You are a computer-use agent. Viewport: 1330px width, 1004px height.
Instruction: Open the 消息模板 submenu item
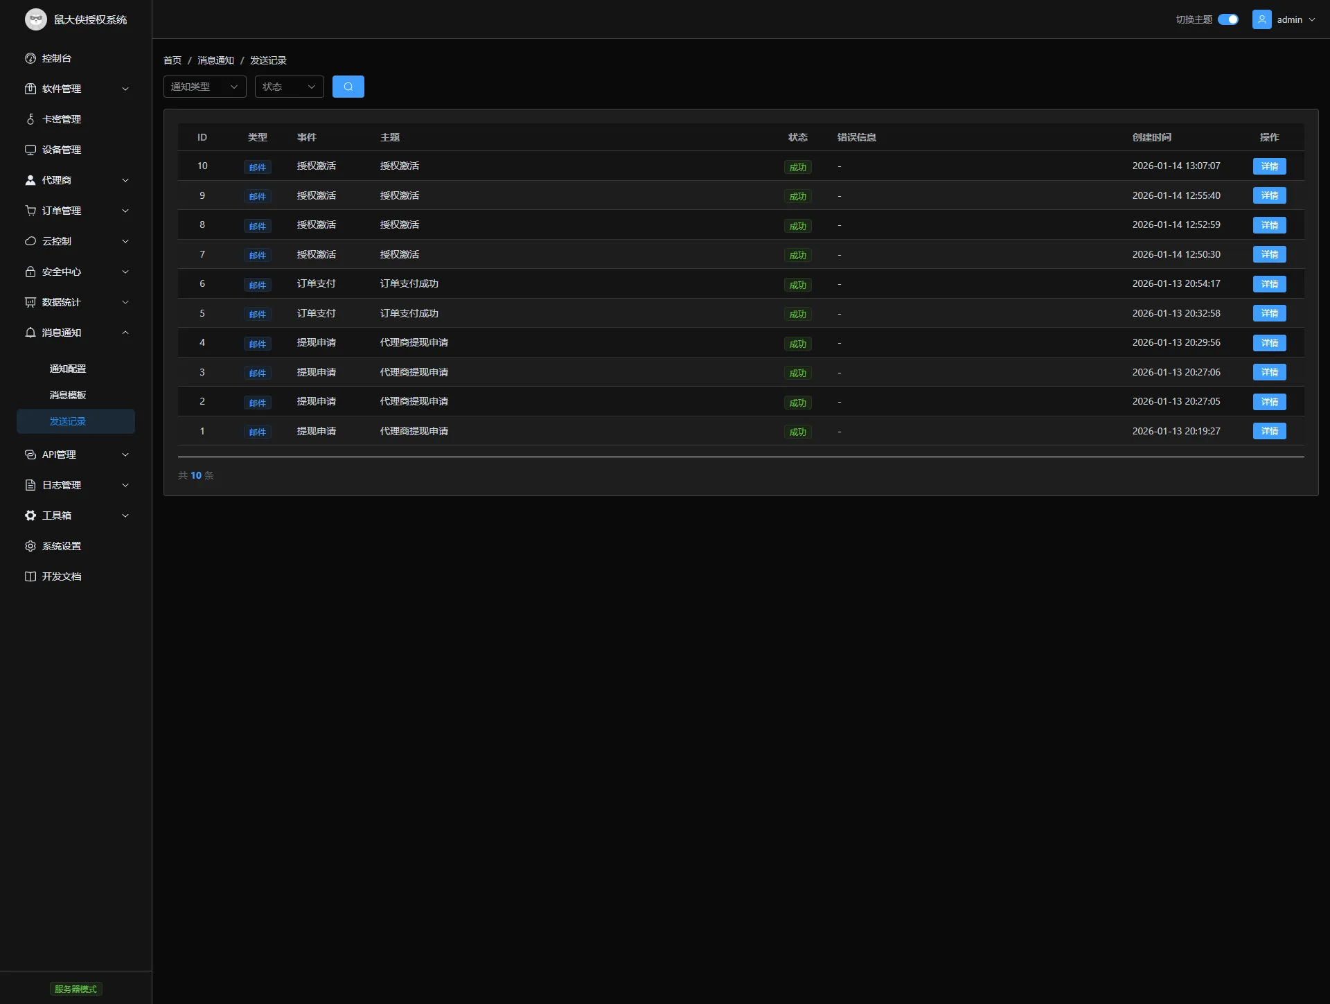(x=68, y=395)
